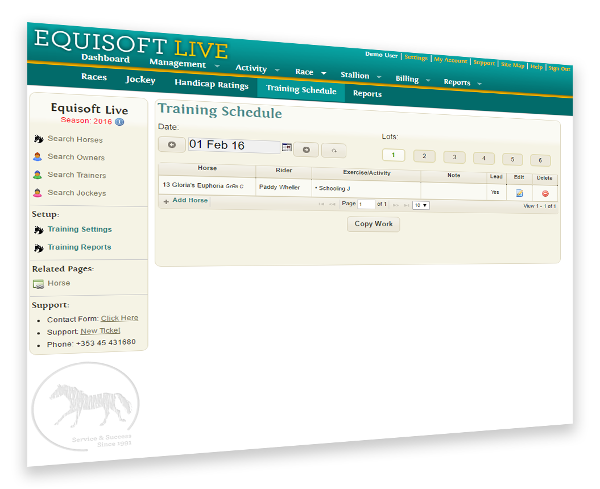Viewport: 600px width, 489px height.
Task: Open the Training Settings link
Action: (x=80, y=229)
